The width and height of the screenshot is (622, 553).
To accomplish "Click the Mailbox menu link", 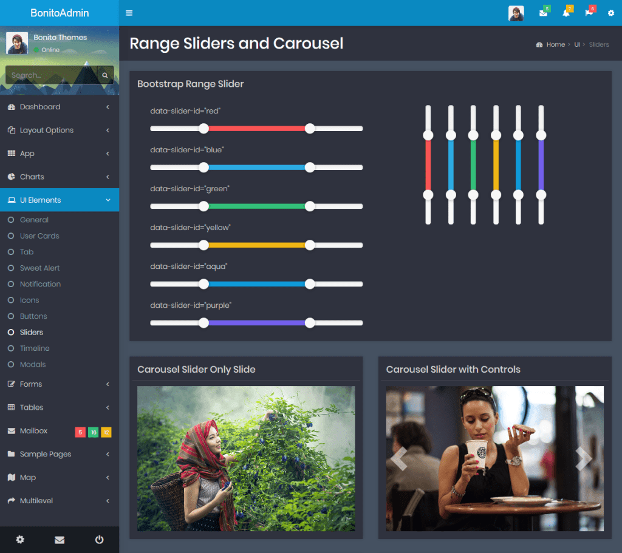I will pyautogui.click(x=33, y=430).
